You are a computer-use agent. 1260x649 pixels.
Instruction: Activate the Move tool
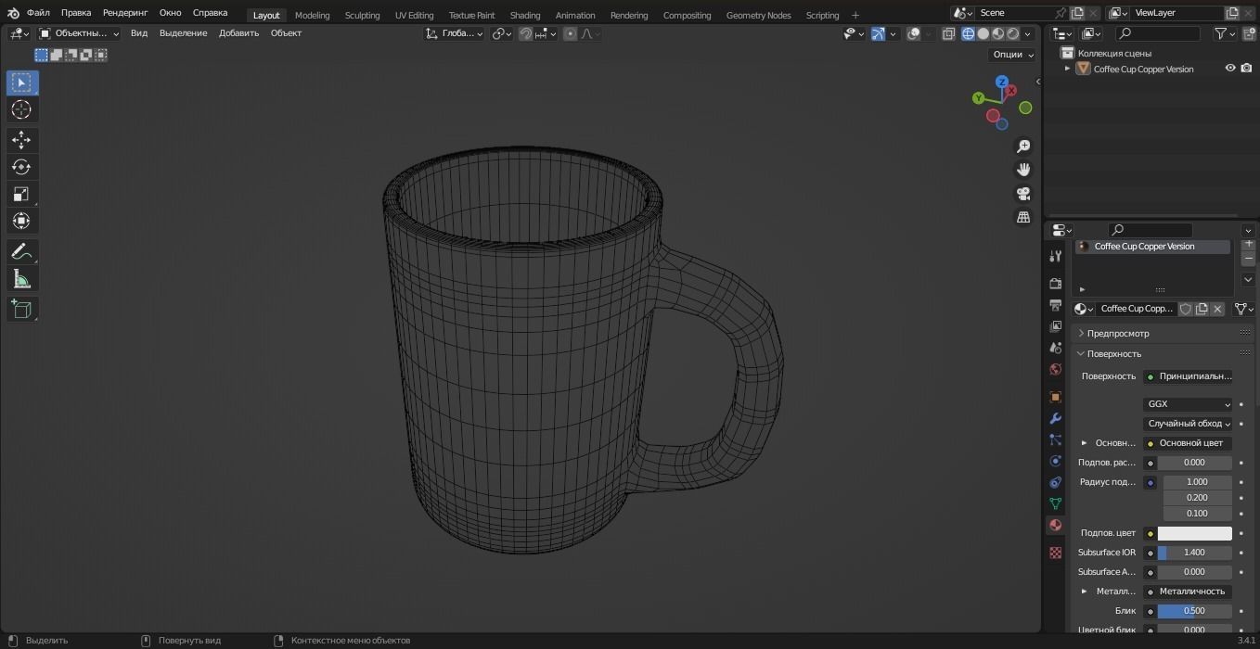pos(22,140)
